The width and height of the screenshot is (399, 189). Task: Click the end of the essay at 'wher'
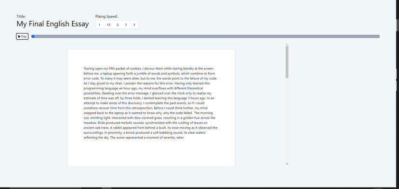180,138
